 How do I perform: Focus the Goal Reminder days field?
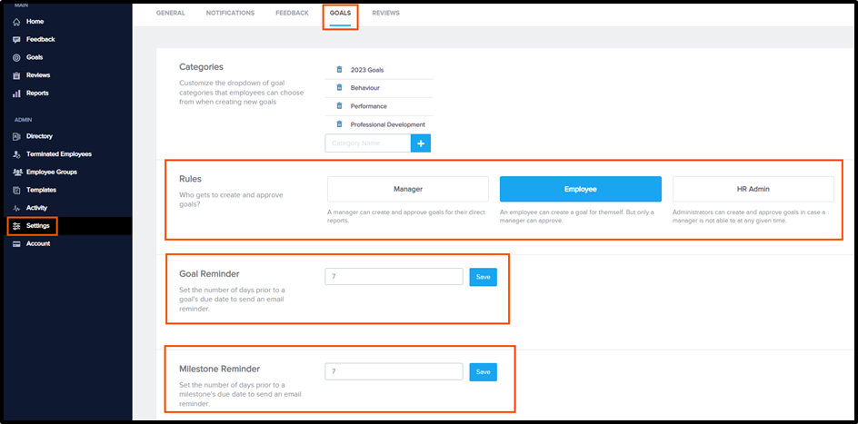click(394, 277)
